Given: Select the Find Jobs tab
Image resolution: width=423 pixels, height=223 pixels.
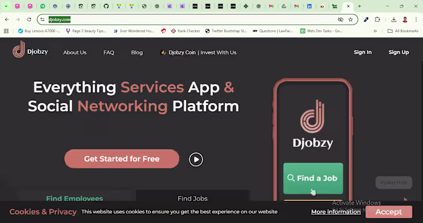Looking at the screenshot, I should coord(192,198).
